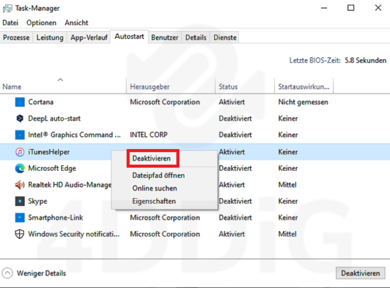Image resolution: width=390 pixels, height=288 pixels.
Task: Click Cortana's Aktiviert status cell
Action: pyautogui.click(x=232, y=102)
